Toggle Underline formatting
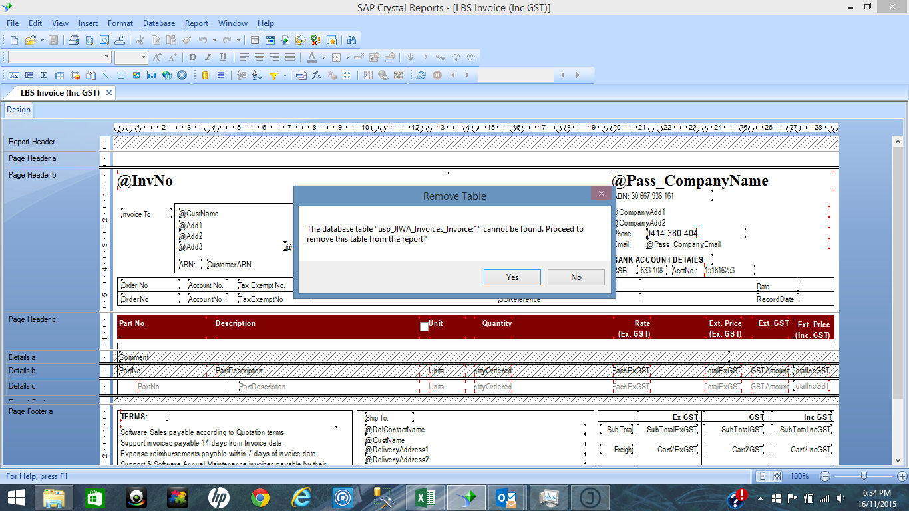This screenshot has width=909, height=511. (223, 57)
